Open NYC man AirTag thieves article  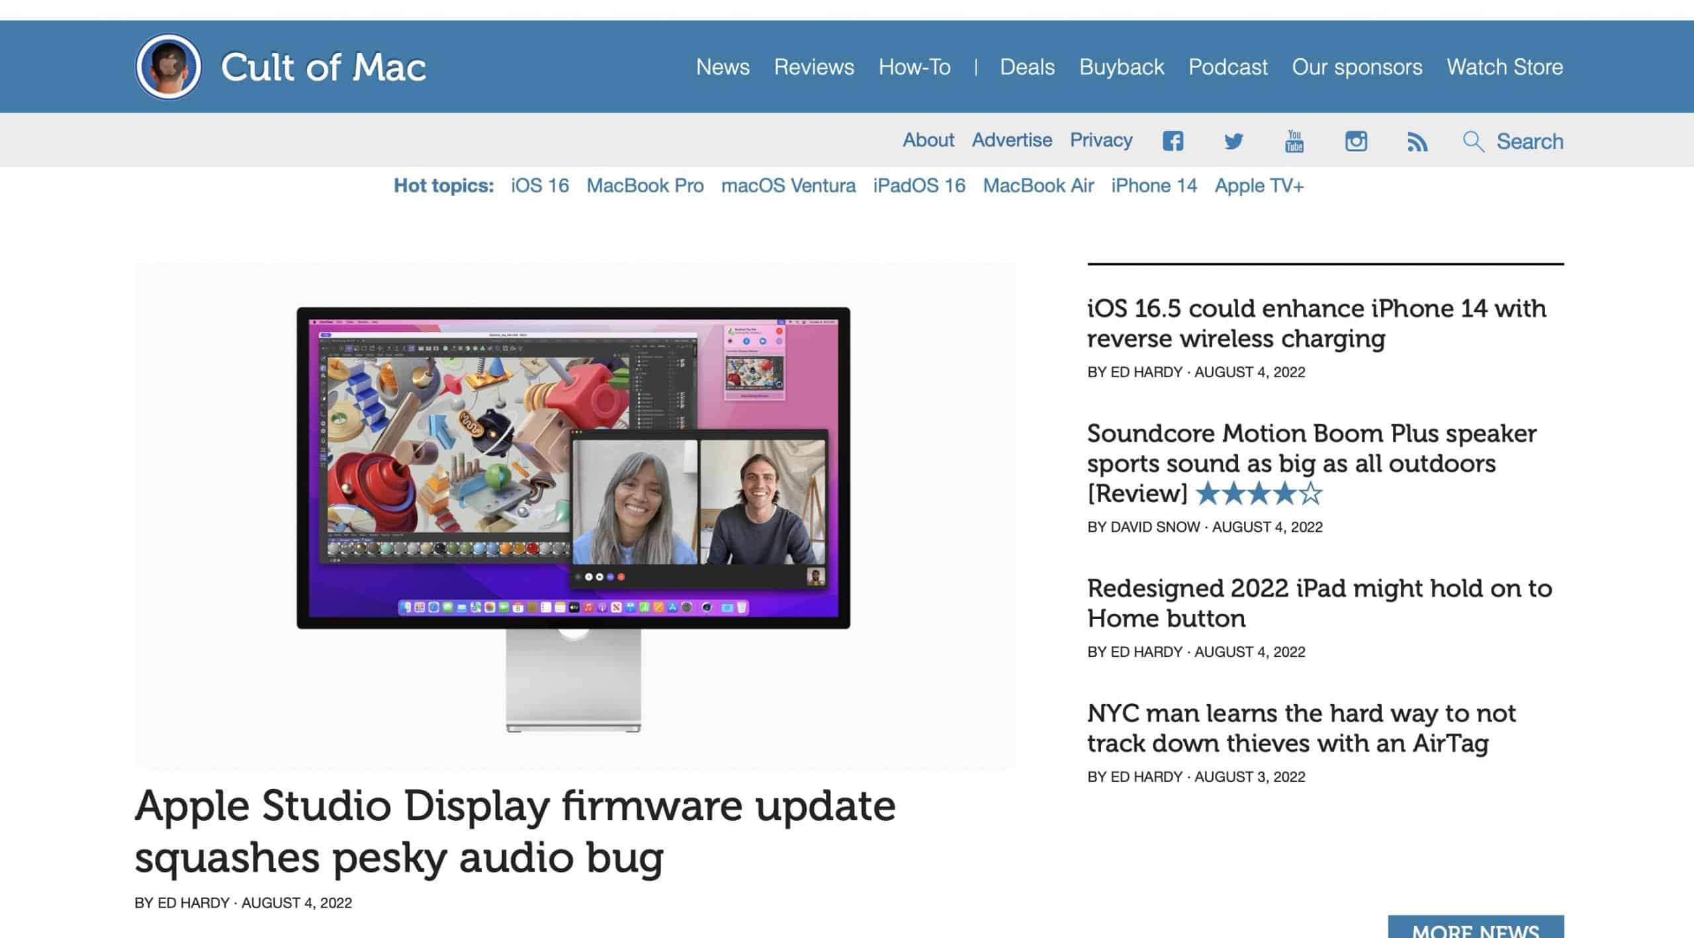tap(1301, 728)
